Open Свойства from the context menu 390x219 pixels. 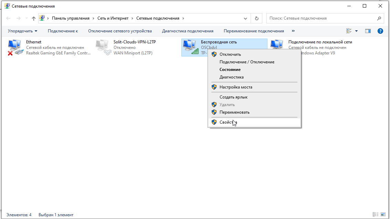[254, 122]
